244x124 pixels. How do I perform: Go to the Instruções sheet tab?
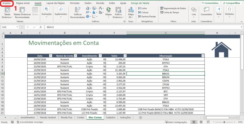[x=125, y=117]
